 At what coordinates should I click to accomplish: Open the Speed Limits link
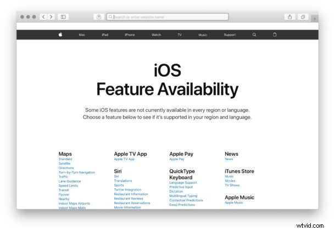click(x=68, y=186)
